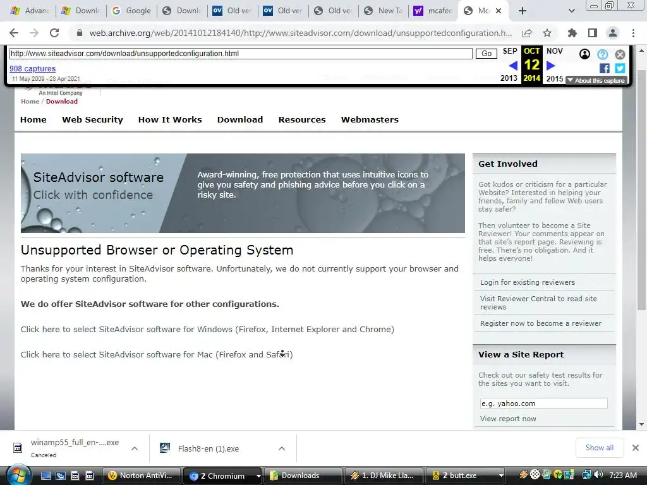This screenshot has height=485, width=647.
Task: Open the Windows Start orb
Action: tap(18, 475)
